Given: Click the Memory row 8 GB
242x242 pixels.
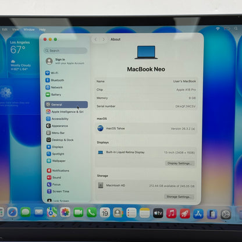Looking at the screenshot, I should (x=146, y=98).
